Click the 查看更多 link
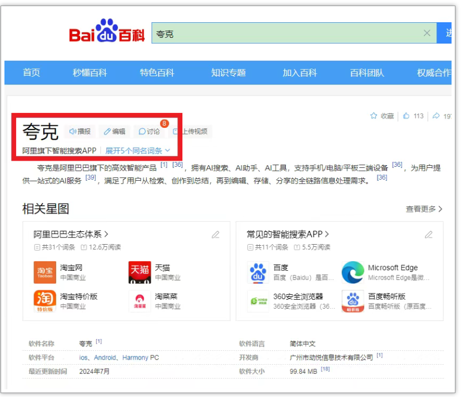 click(424, 209)
